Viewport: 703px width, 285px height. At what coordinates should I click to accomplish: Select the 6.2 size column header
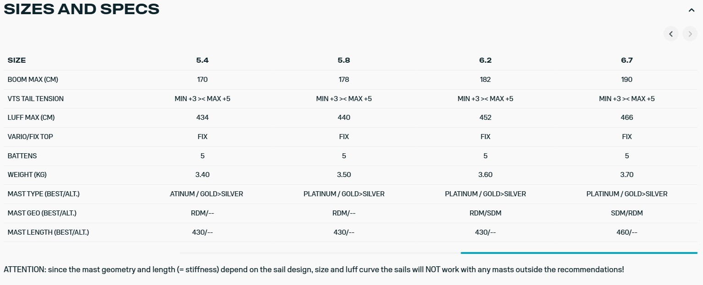pyautogui.click(x=485, y=60)
